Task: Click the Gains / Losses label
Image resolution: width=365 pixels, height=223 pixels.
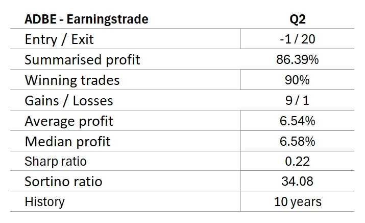Action: (x=69, y=101)
